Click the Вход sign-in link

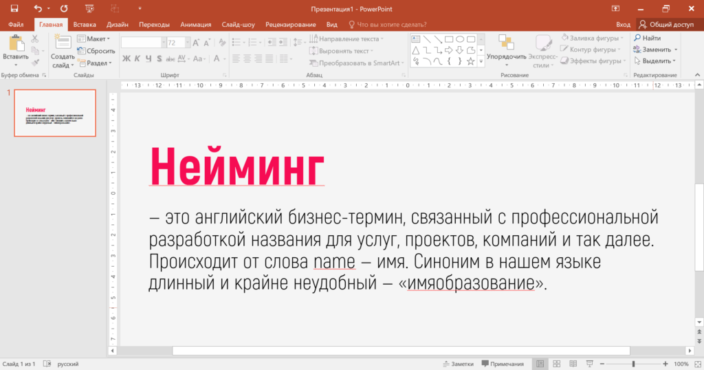[623, 24]
